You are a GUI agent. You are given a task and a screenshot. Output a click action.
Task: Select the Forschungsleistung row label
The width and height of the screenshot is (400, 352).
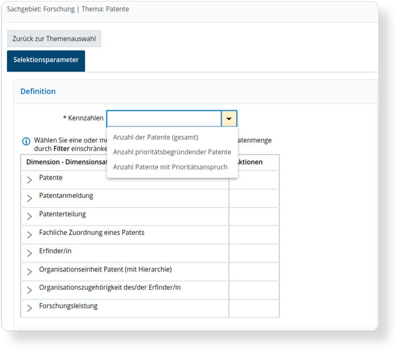68,306
